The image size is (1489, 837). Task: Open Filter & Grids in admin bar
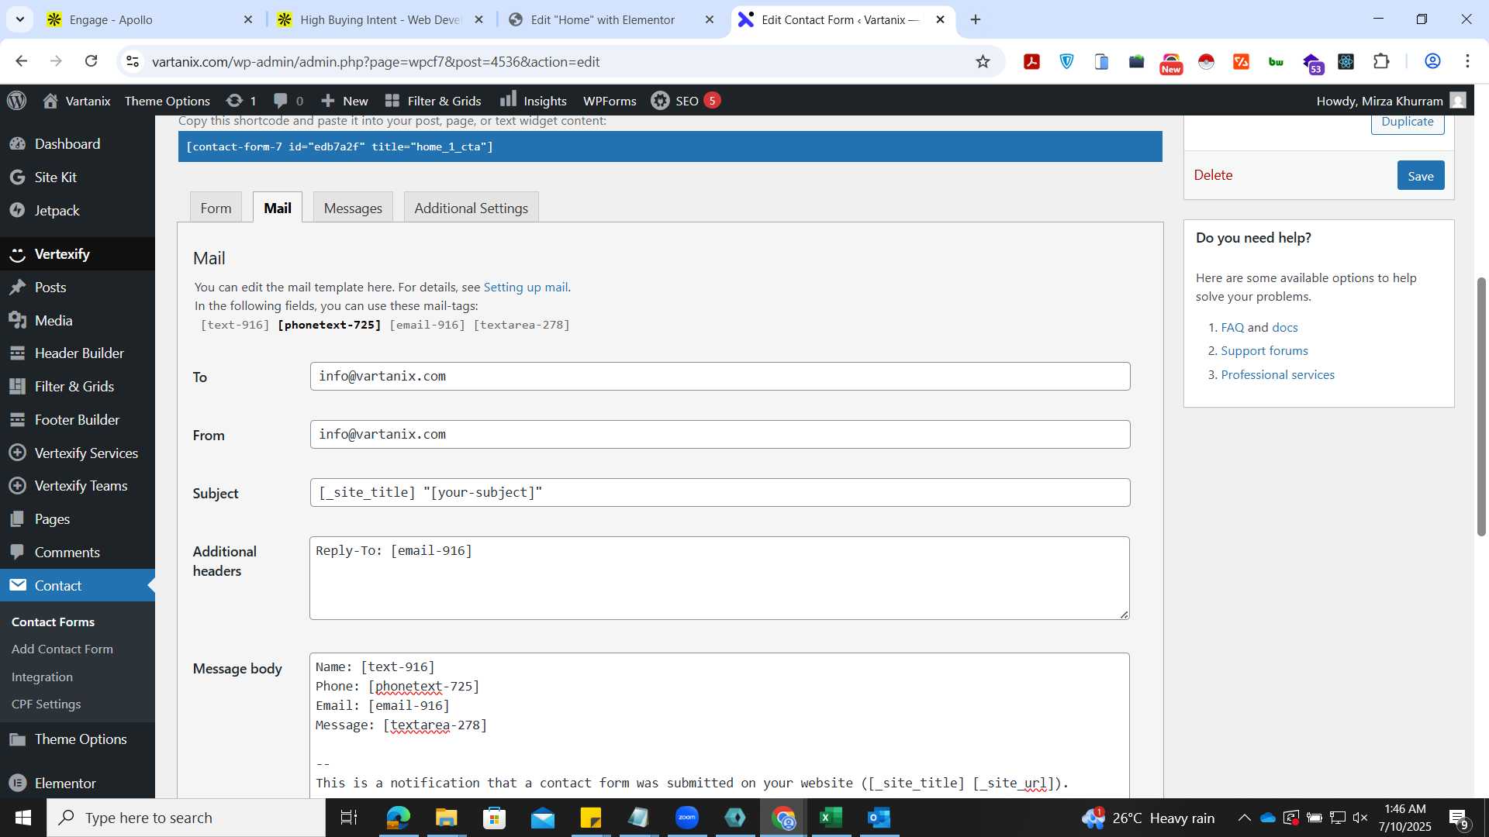pos(434,101)
